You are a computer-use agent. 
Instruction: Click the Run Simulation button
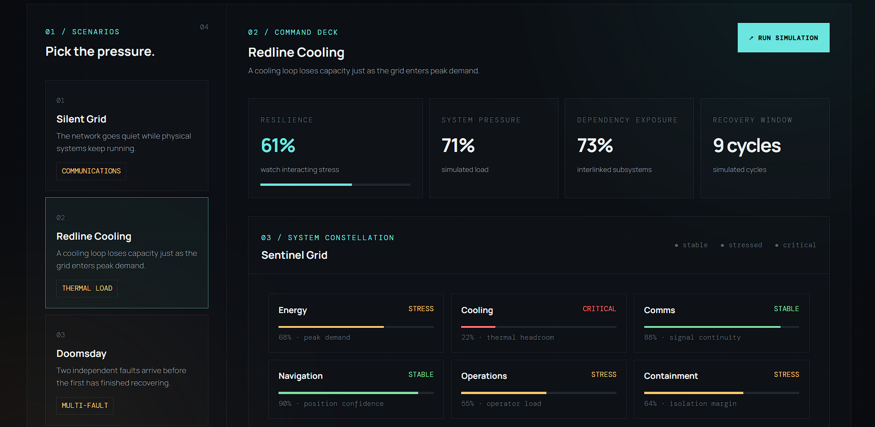783,38
